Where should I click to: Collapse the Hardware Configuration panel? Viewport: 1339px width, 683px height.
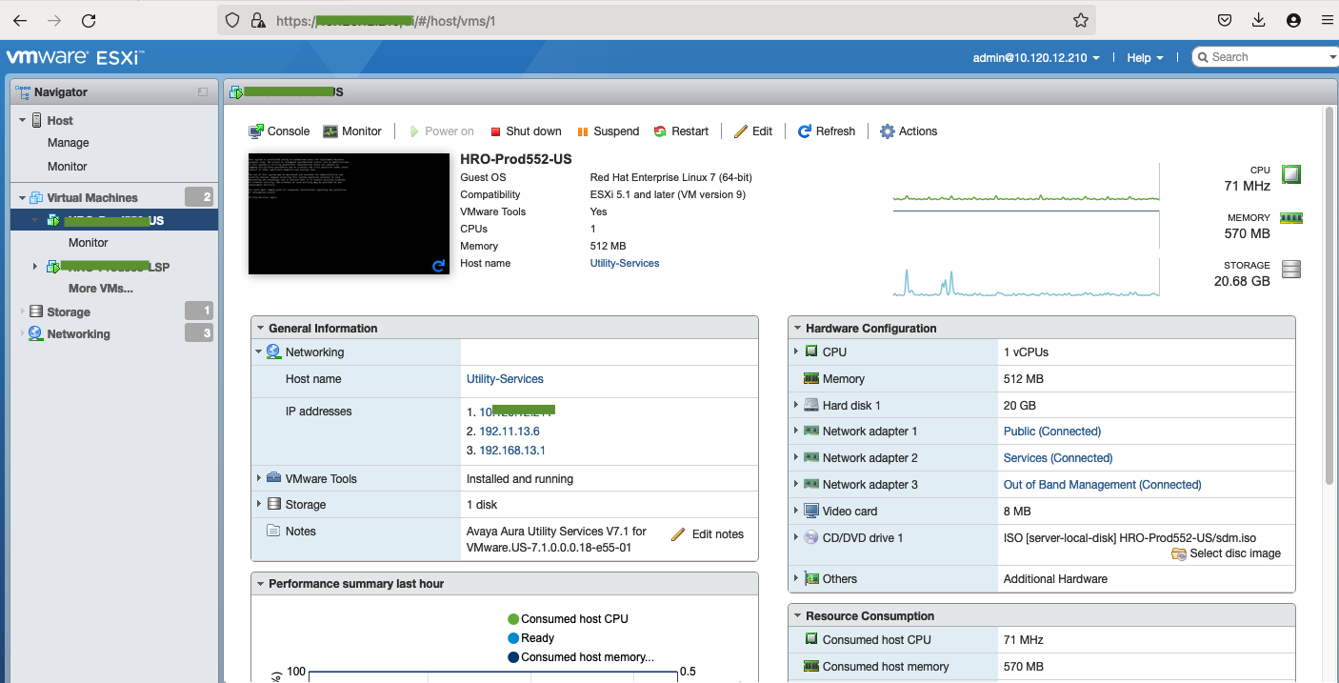(x=797, y=328)
